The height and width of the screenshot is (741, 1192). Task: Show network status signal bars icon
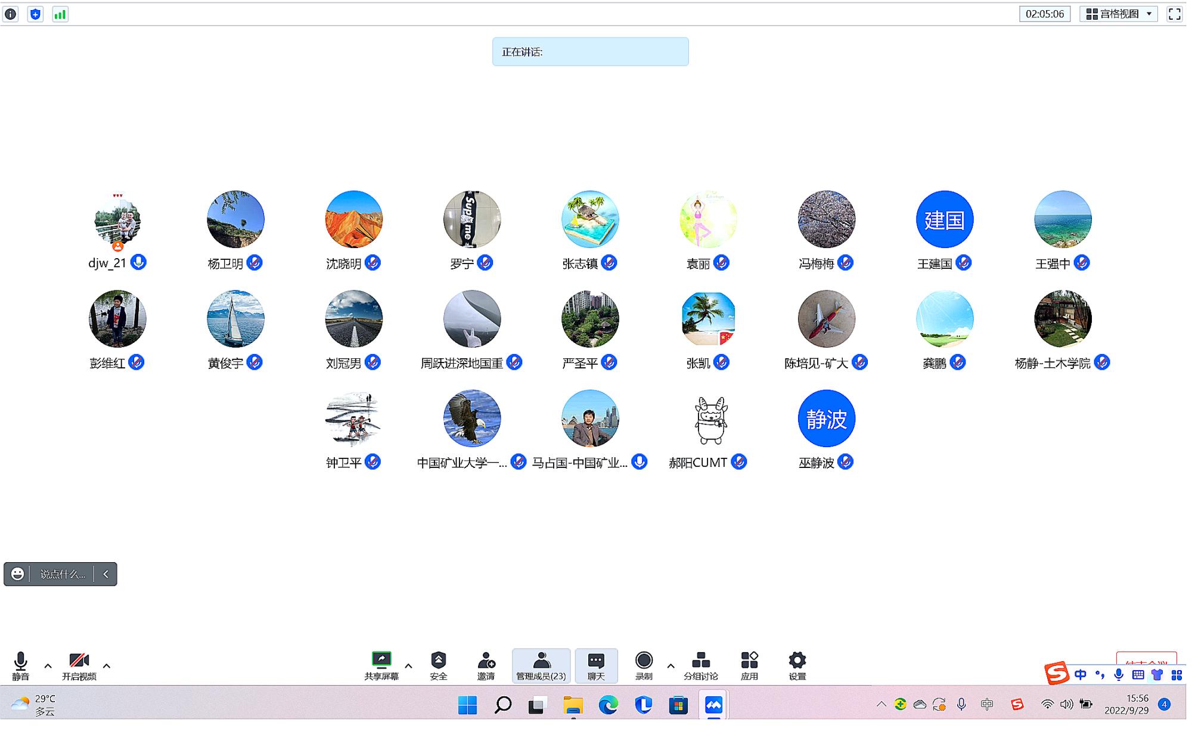[x=60, y=14]
